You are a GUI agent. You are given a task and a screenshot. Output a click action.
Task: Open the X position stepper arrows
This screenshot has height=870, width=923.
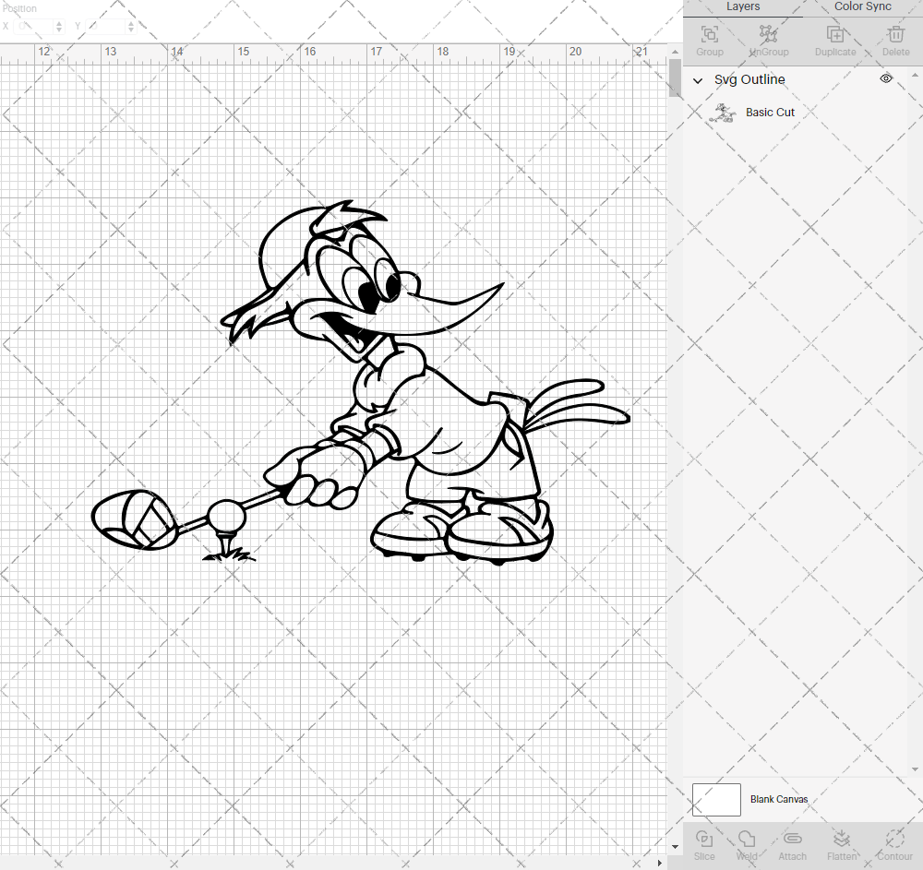pos(59,26)
